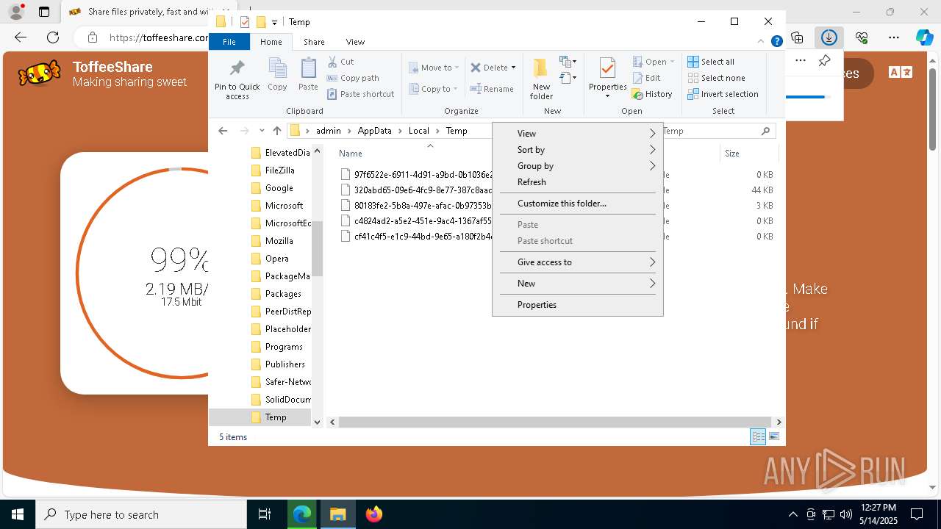Screen dimensions: 941x529
Task: Click the Paste ribbon icon
Action: 308,68
